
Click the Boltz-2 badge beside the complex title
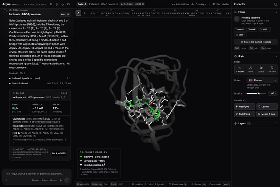coord(65,14)
